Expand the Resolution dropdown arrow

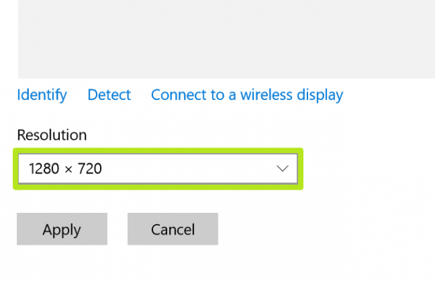(283, 168)
